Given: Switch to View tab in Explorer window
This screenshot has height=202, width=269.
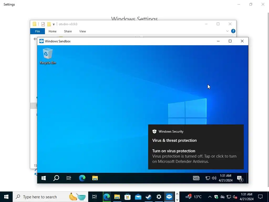Looking at the screenshot, I should pyautogui.click(x=82, y=31).
